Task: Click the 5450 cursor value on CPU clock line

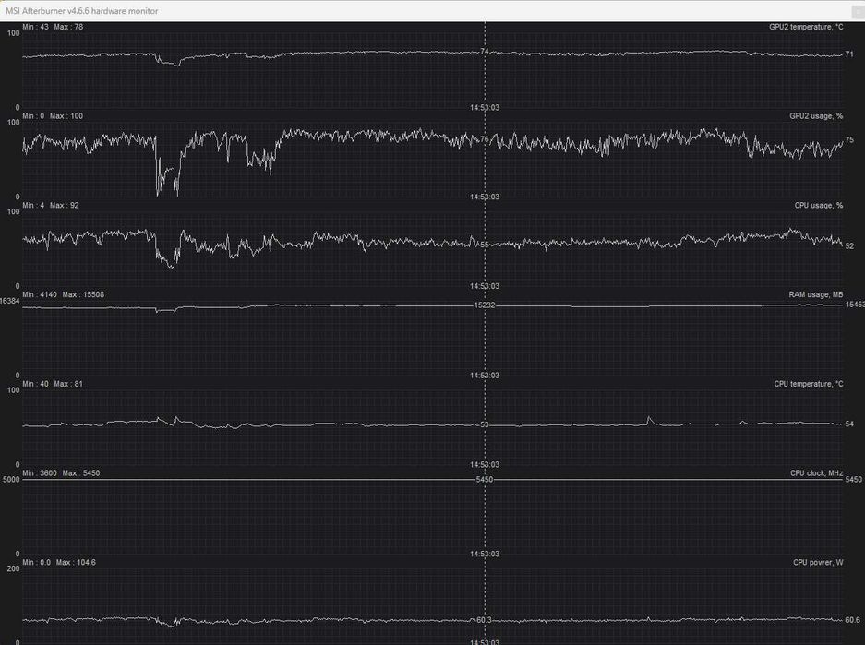Action: coord(485,480)
